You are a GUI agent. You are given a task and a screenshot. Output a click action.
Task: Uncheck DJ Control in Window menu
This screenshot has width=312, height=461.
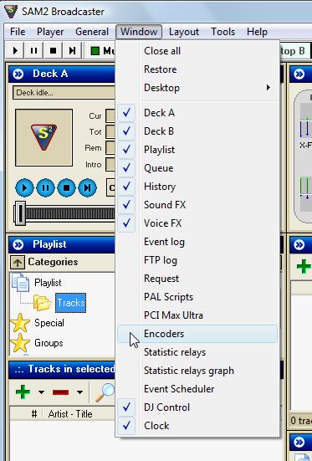[x=197, y=407]
